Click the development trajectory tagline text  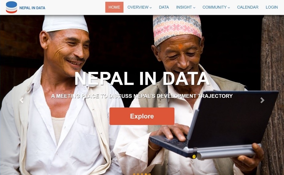[142, 96]
